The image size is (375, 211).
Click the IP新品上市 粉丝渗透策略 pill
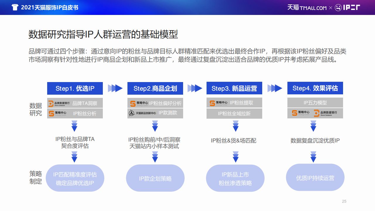[235, 178]
